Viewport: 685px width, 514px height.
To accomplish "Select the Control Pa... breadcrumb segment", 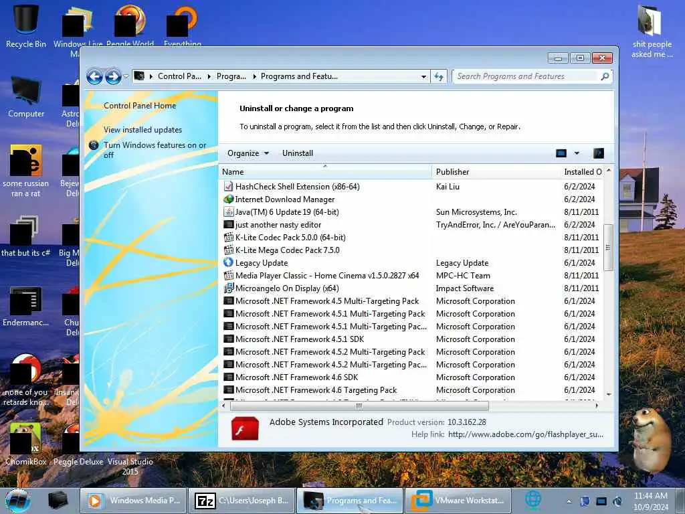I will (x=179, y=76).
